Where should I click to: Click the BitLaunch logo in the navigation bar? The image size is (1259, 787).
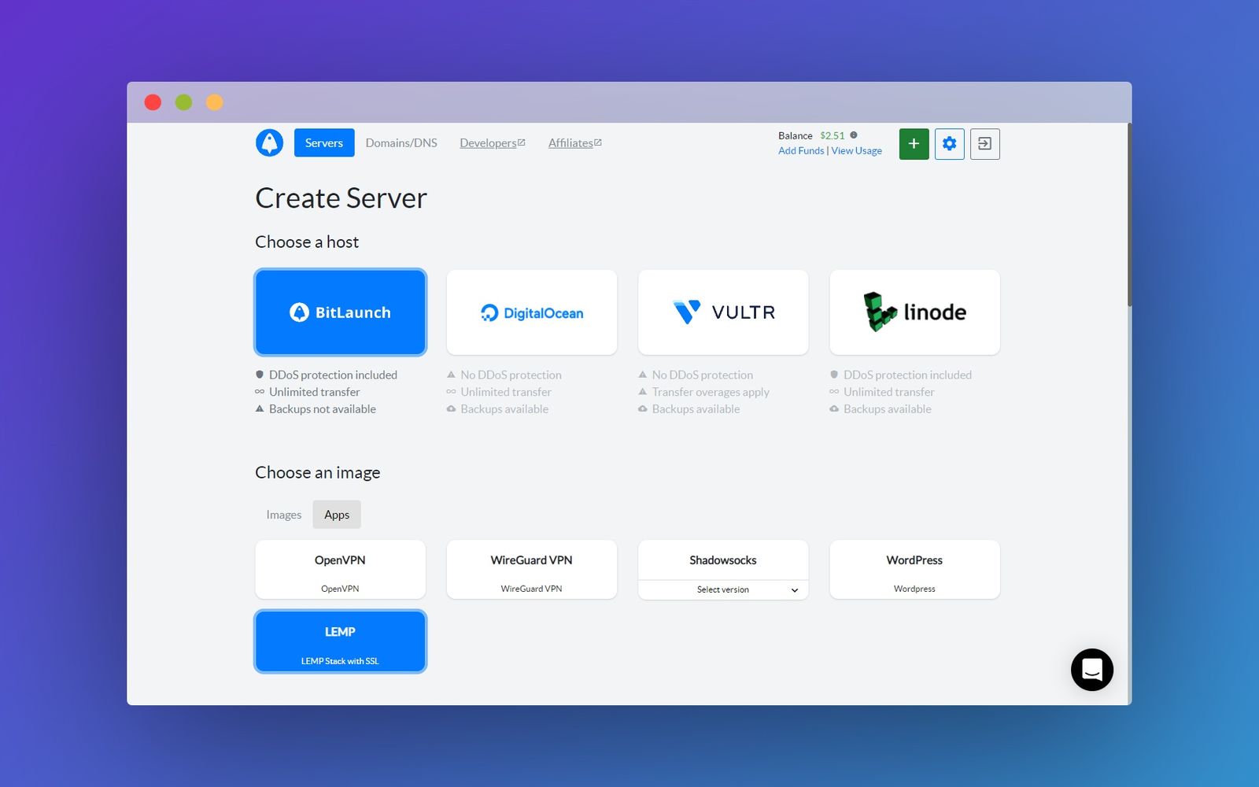tap(269, 142)
